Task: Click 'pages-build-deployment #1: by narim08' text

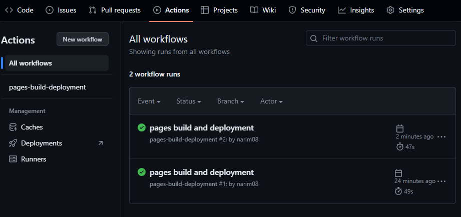Action: tap(204, 184)
